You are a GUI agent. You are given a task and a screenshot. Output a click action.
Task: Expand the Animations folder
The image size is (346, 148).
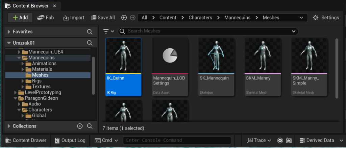(x=23, y=64)
